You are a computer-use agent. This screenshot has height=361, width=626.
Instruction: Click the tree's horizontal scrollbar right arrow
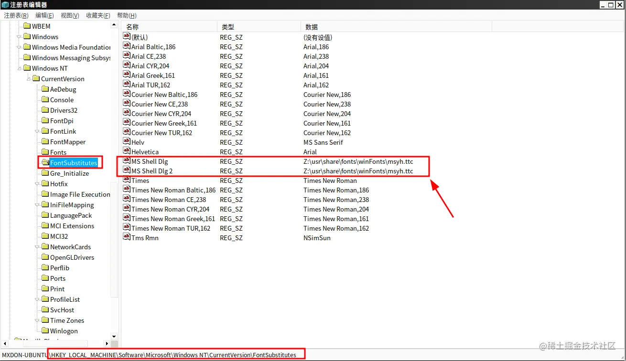pos(107,343)
